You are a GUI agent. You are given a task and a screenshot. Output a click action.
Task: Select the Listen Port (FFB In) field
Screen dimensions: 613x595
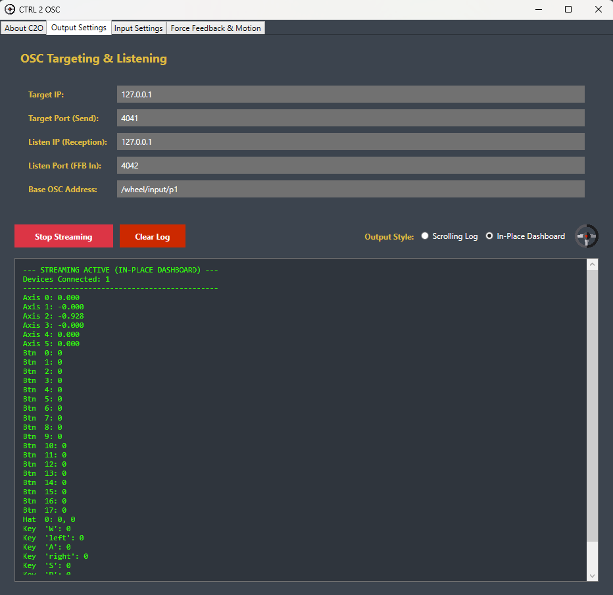(x=350, y=165)
